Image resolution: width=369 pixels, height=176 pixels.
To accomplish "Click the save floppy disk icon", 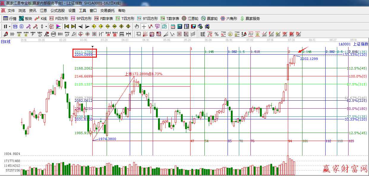I will pos(193,26).
